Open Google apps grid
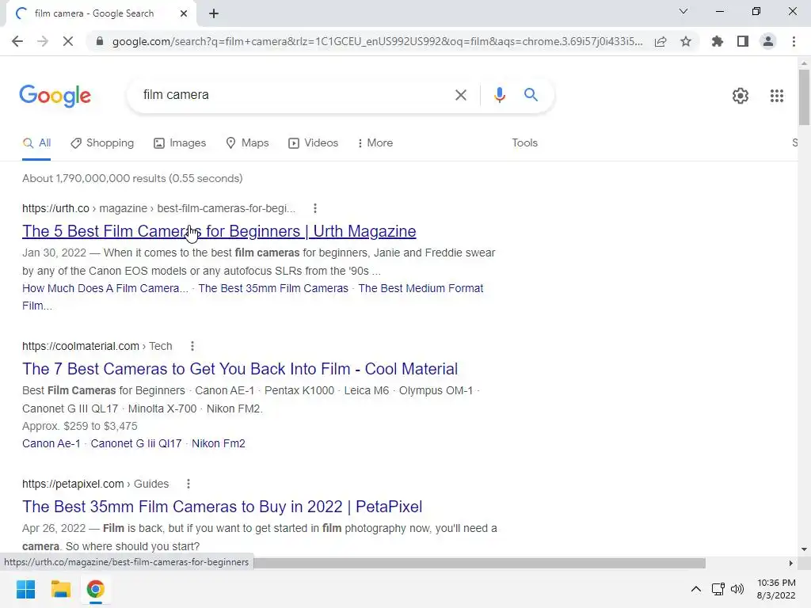Screen dimensions: 811x608 (776, 96)
